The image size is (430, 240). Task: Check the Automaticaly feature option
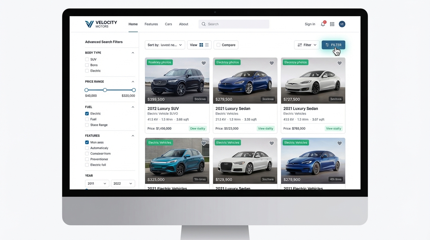[x=87, y=148]
